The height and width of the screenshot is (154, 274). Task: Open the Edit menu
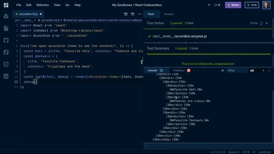click(x=29, y=5)
